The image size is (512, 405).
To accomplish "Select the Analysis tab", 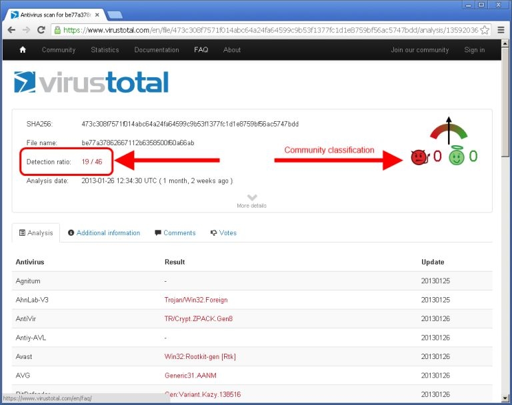I will point(36,232).
